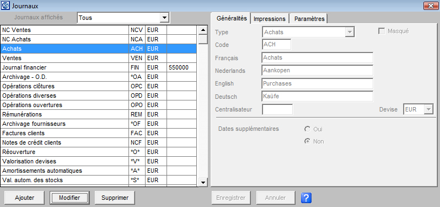
Task: Select Non for Dates supplémentaires
Action: (x=308, y=141)
